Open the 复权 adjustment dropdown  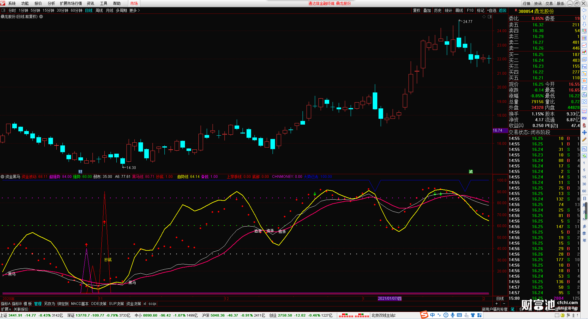click(x=417, y=10)
